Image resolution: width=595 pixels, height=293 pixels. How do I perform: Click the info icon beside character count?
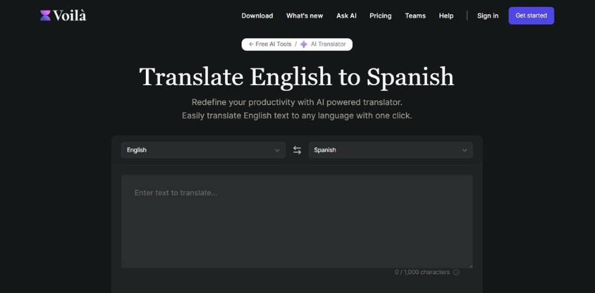pos(456,272)
